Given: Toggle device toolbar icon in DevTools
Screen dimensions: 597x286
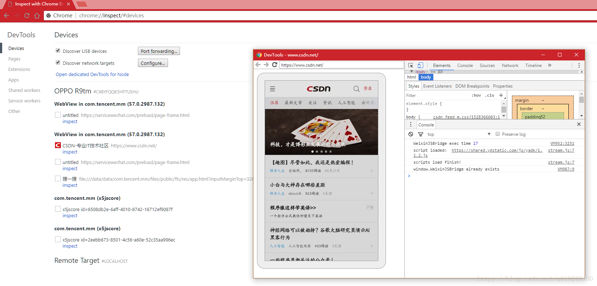Looking at the screenshot, I should click(420, 66).
